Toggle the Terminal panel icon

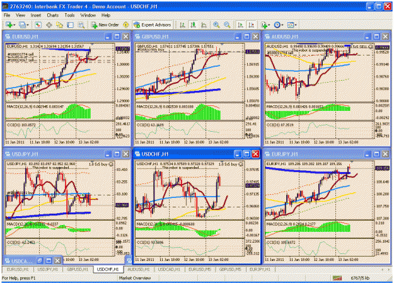(71, 25)
